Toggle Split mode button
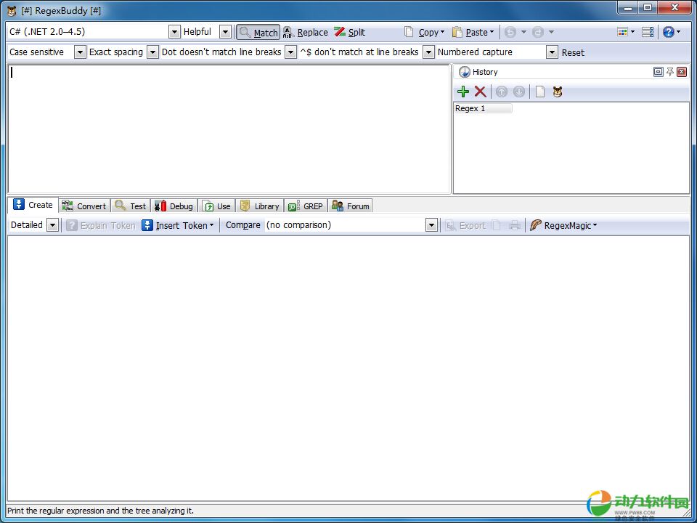Image resolution: width=697 pixels, height=523 pixels. coord(349,32)
